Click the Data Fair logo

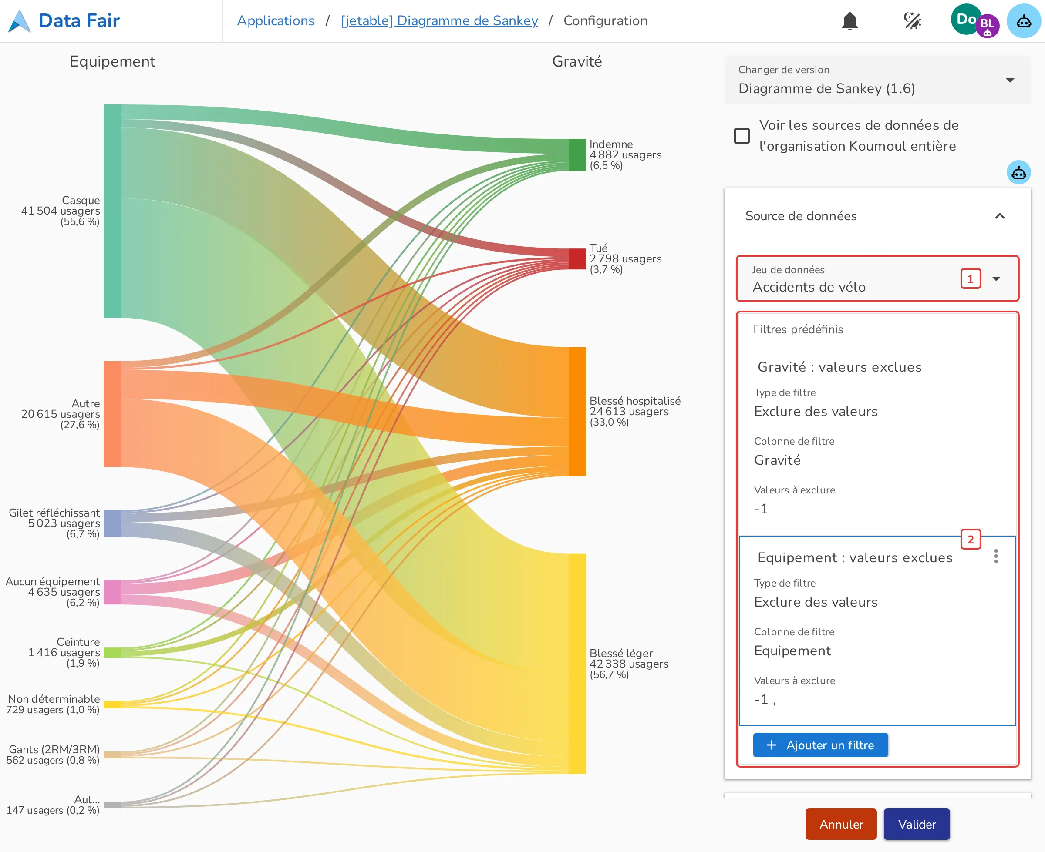point(64,20)
